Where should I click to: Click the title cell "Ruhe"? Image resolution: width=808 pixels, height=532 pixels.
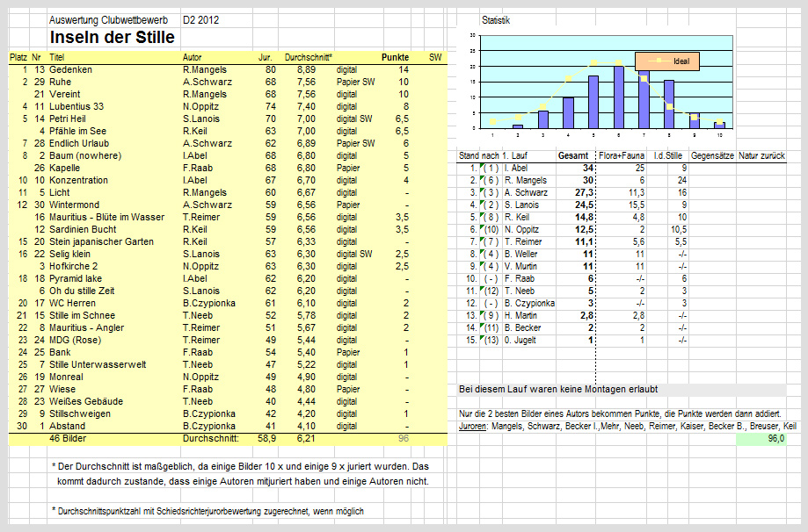61,82
